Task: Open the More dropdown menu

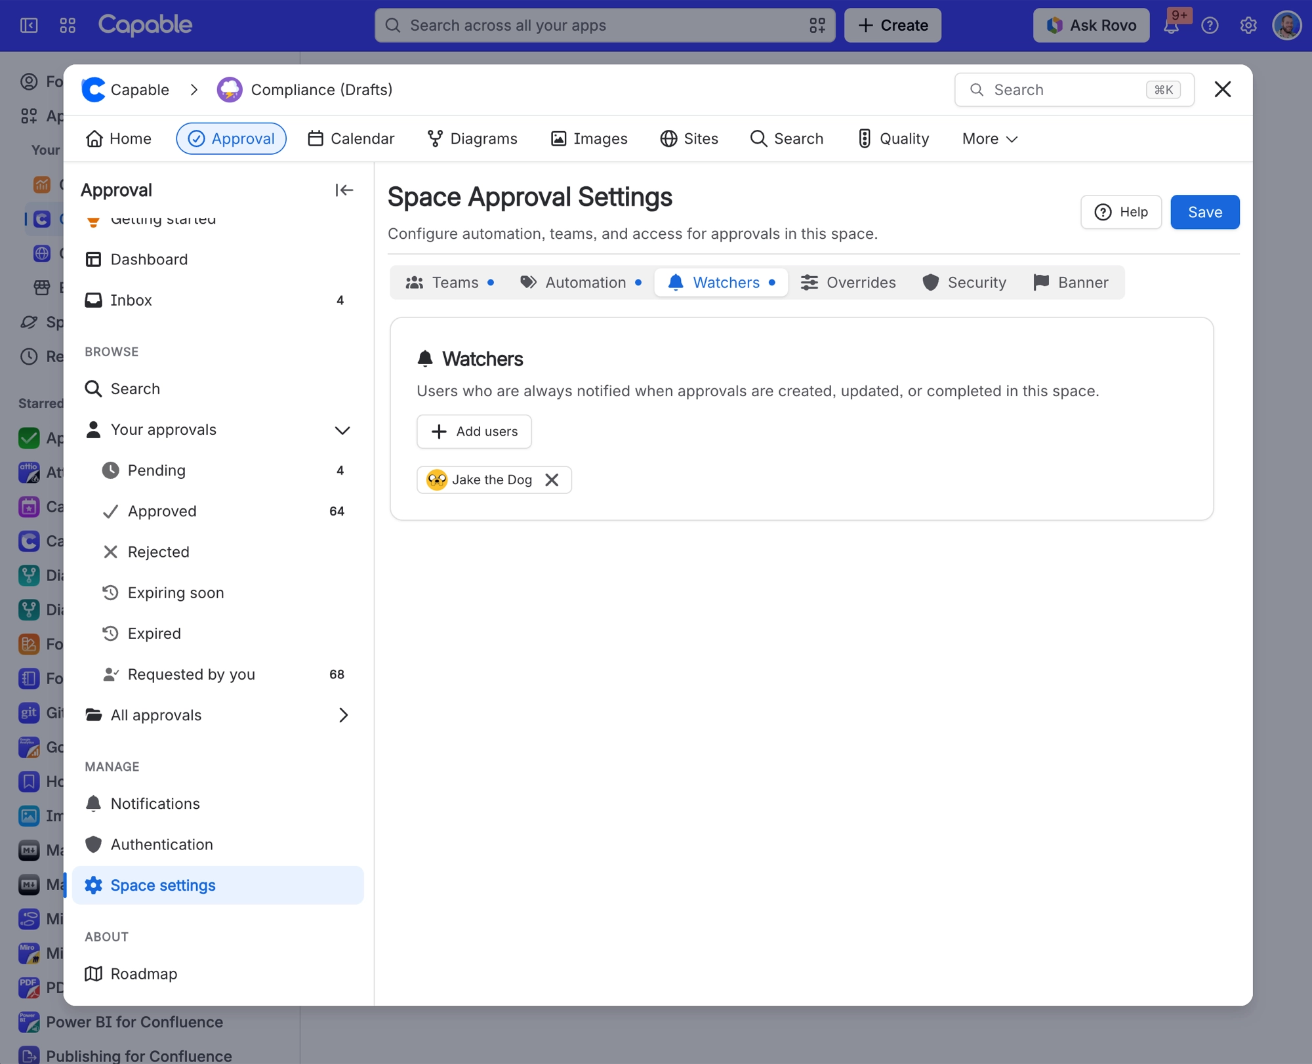Action: pyautogui.click(x=989, y=139)
